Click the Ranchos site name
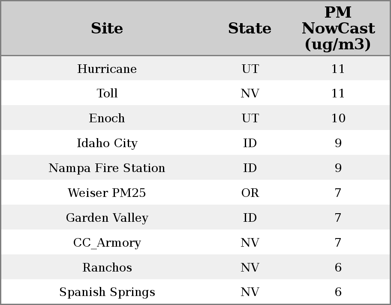The width and height of the screenshot is (391, 305). pyautogui.click(x=107, y=267)
